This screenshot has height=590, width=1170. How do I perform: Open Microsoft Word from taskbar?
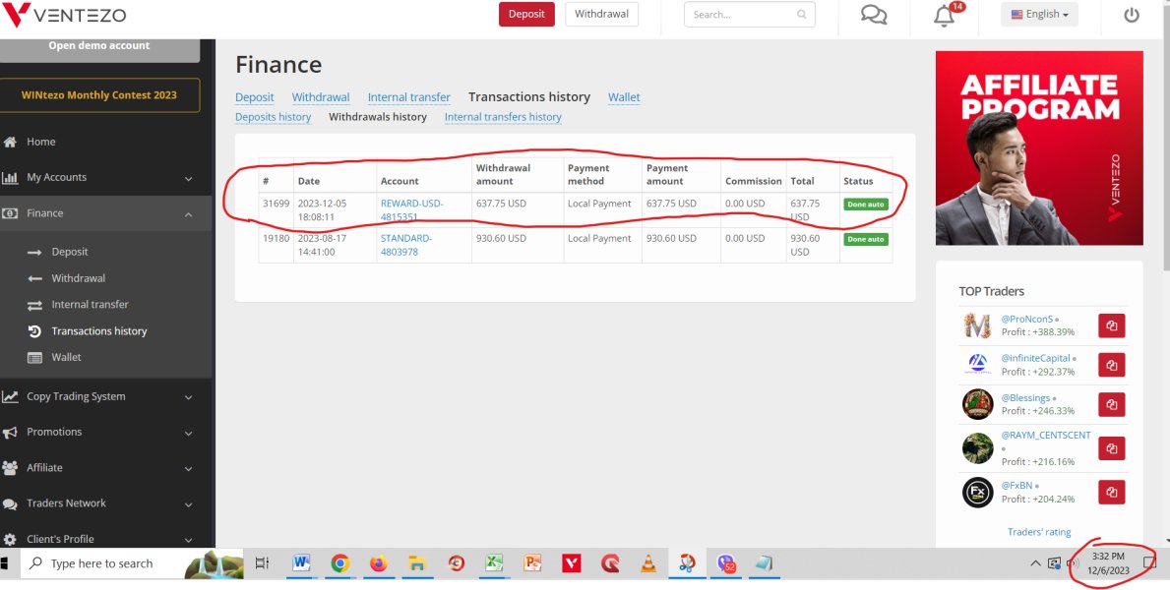point(301,563)
